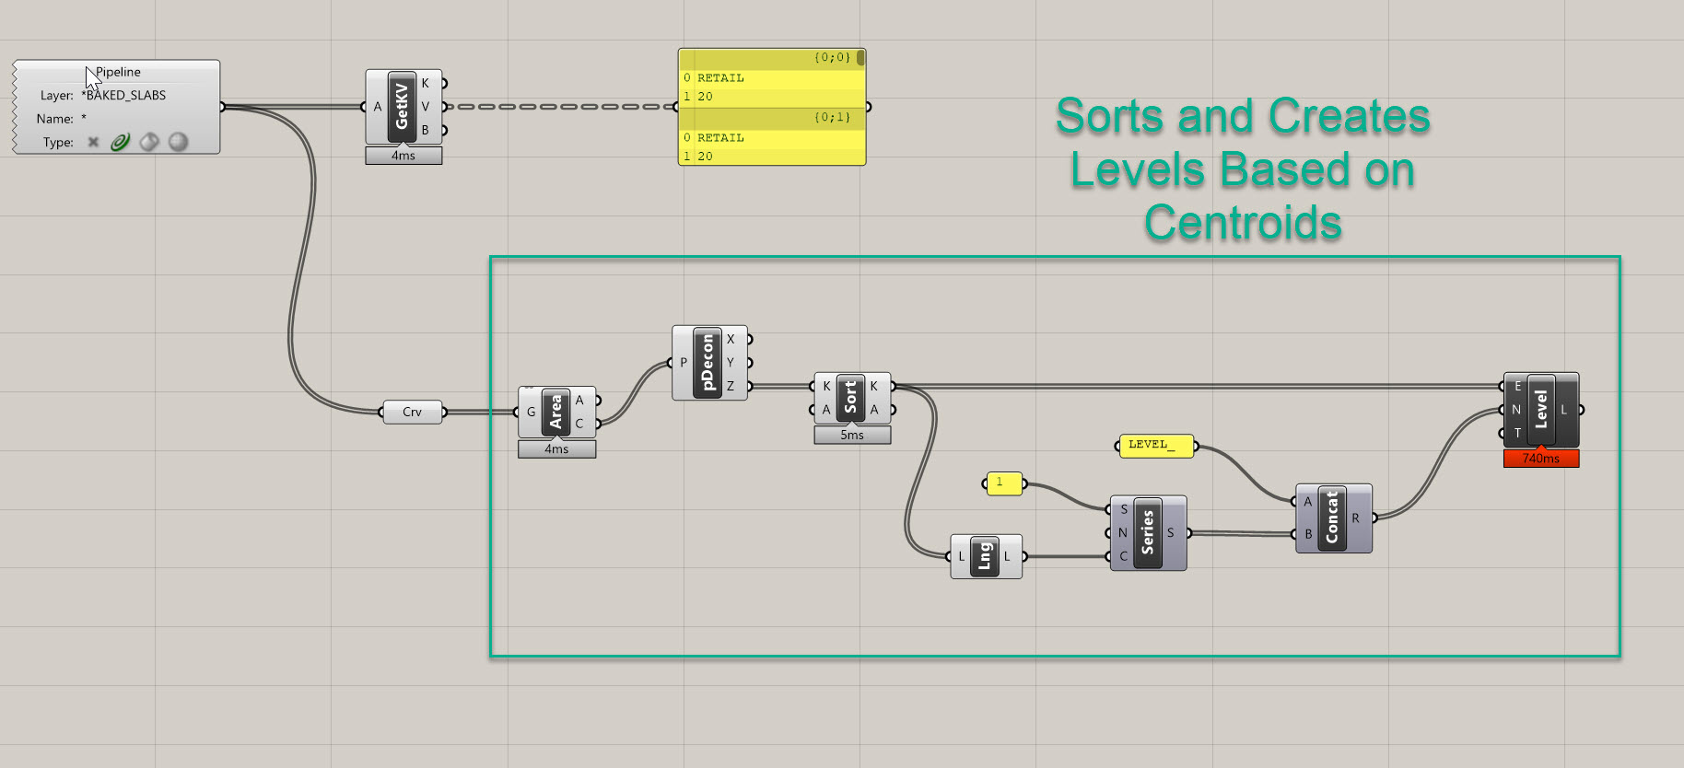The width and height of the screenshot is (1684, 768).
Task: Click the Pipeline component title
Action: click(x=118, y=72)
